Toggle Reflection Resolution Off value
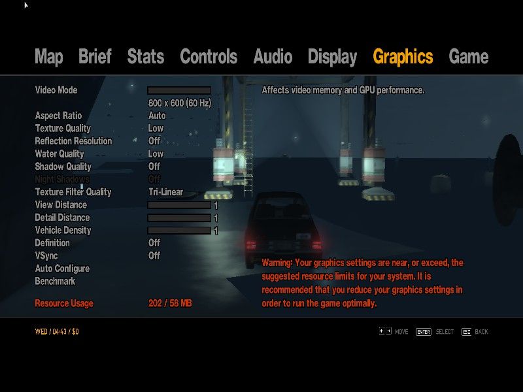The height and width of the screenshot is (392, 523). point(154,141)
